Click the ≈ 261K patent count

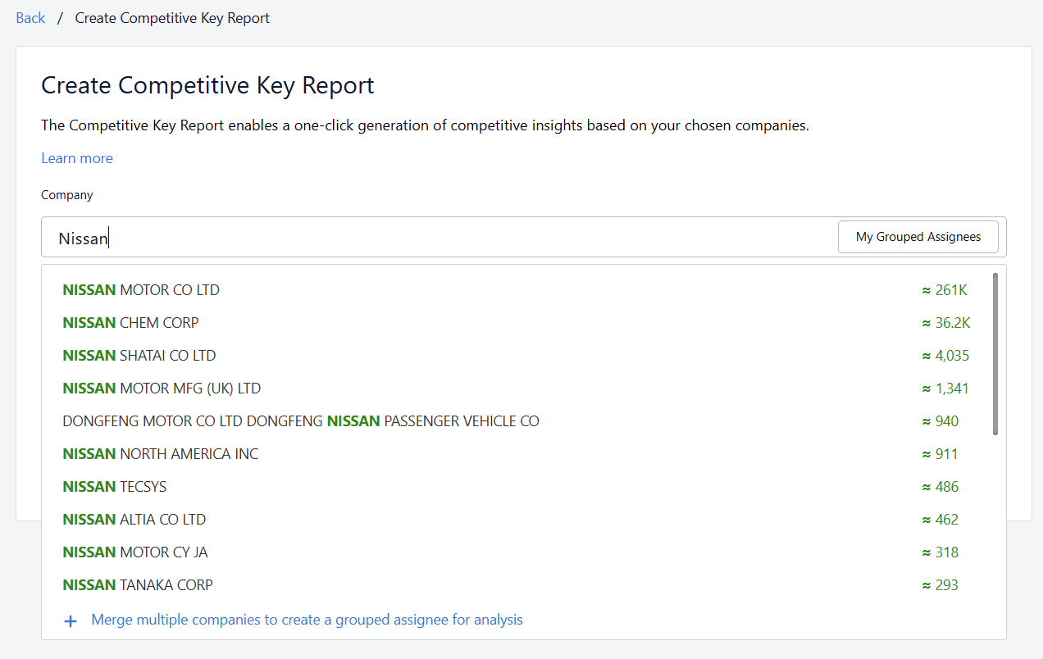point(944,290)
